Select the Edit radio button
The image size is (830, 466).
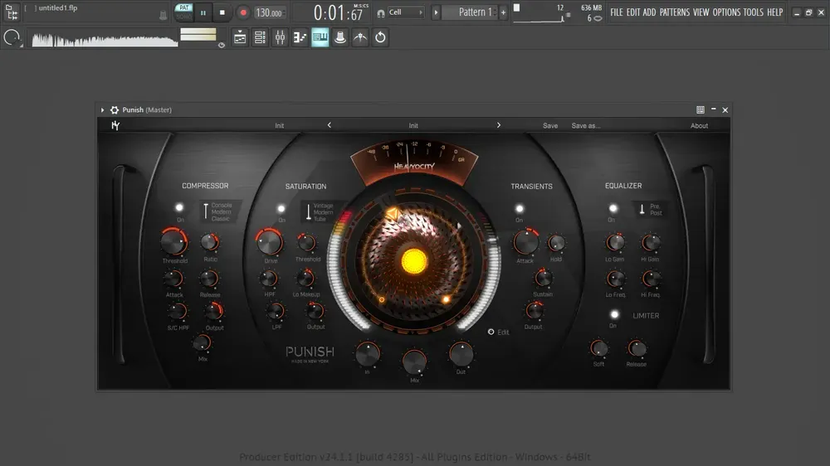tap(491, 333)
